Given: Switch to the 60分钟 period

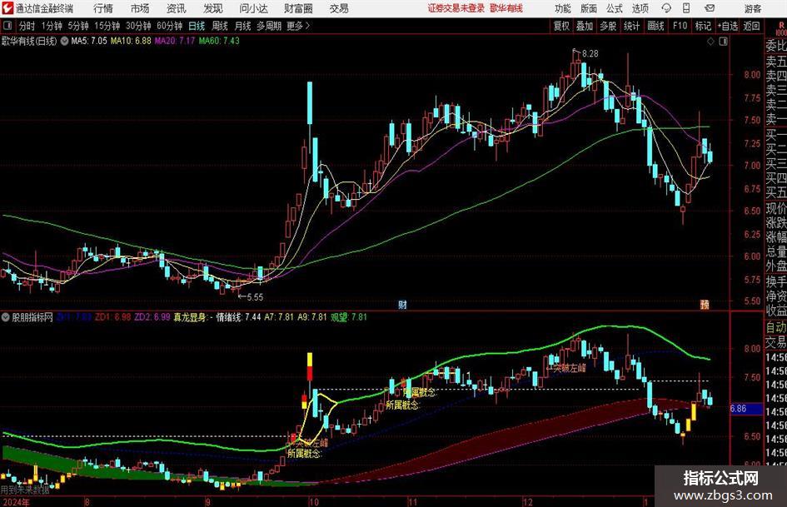Looking at the screenshot, I should point(170,26).
